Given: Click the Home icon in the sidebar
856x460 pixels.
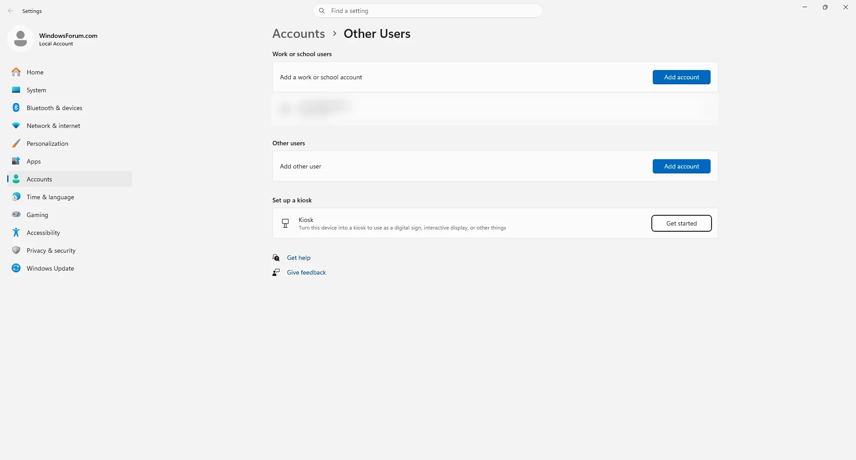Looking at the screenshot, I should [x=16, y=72].
